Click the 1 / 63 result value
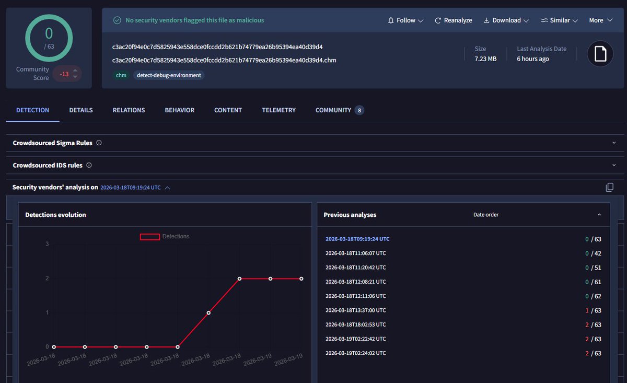The image size is (627, 383). coord(593,310)
